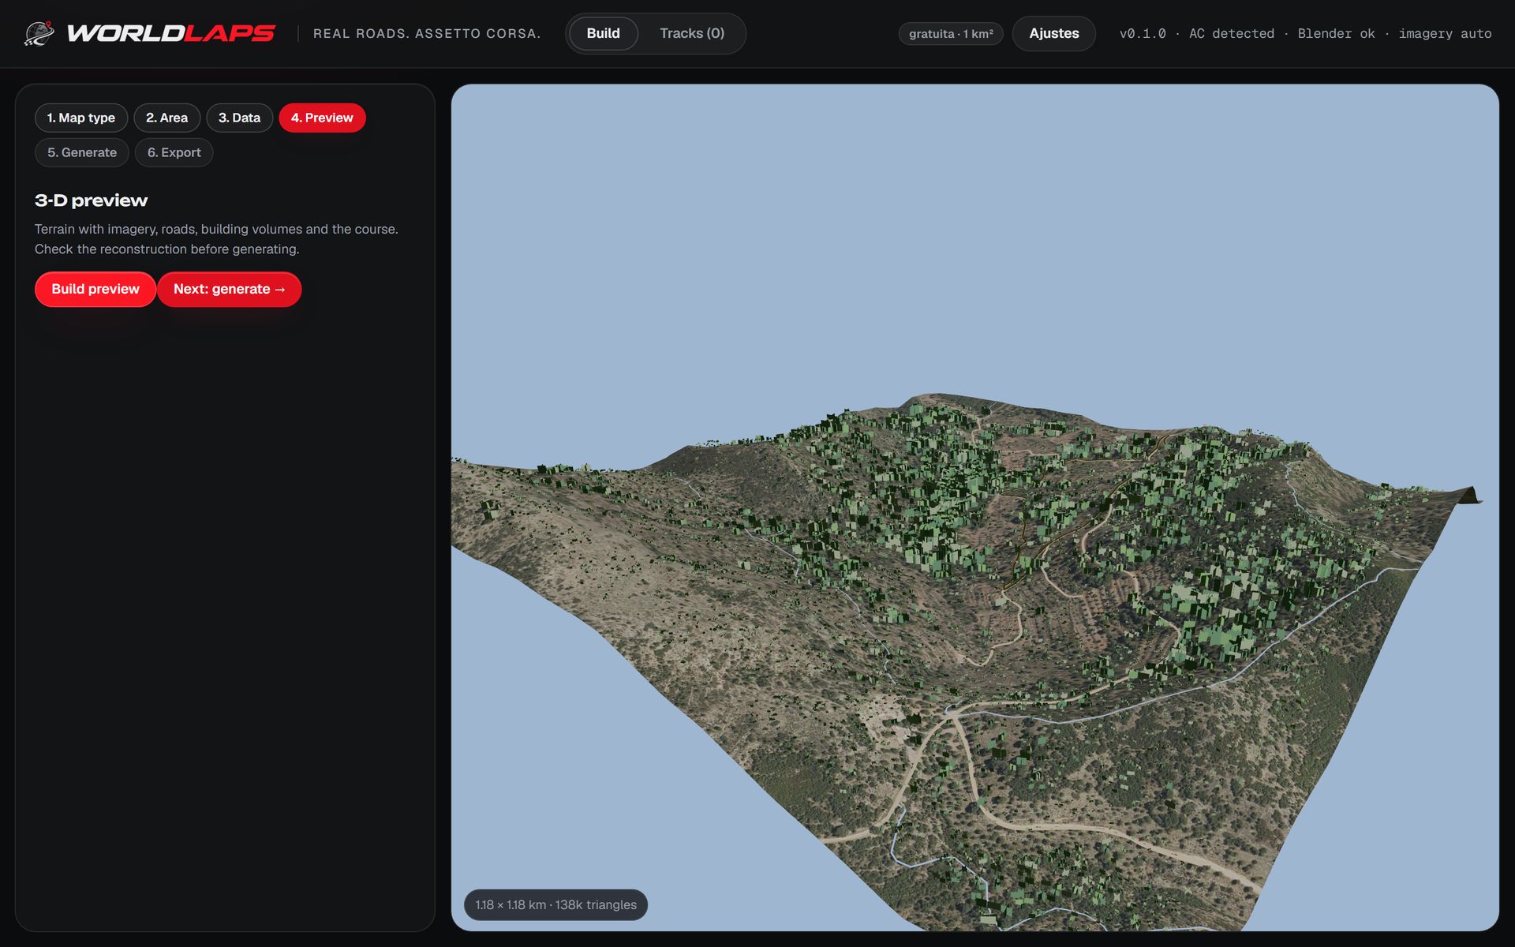Select the 4. Preview step

point(322,118)
